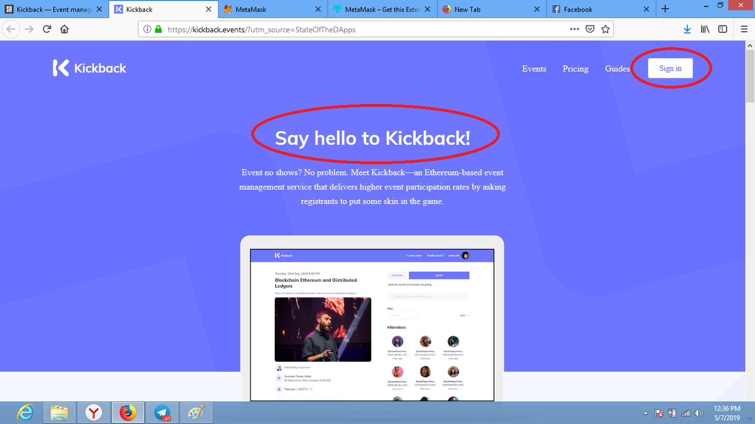This screenshot has width=755, height=424.
Task: Show hidden tray icons arrow
Action: [646, 413]
